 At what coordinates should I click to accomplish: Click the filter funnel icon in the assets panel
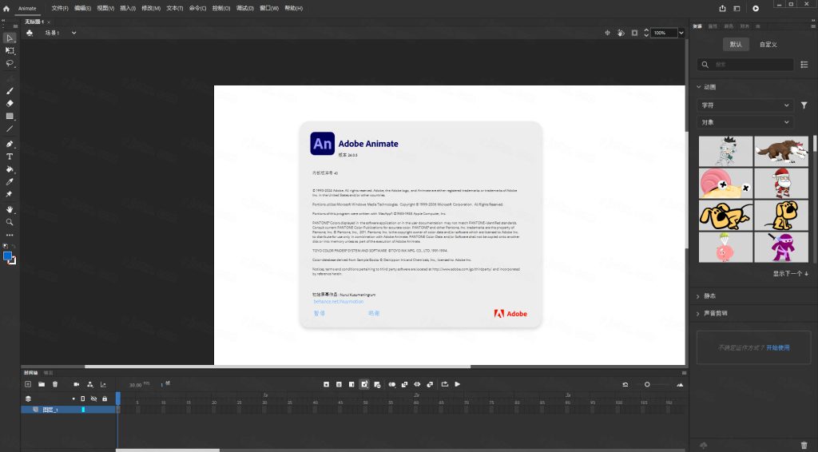pyautogui.click(x=804, y=105)
